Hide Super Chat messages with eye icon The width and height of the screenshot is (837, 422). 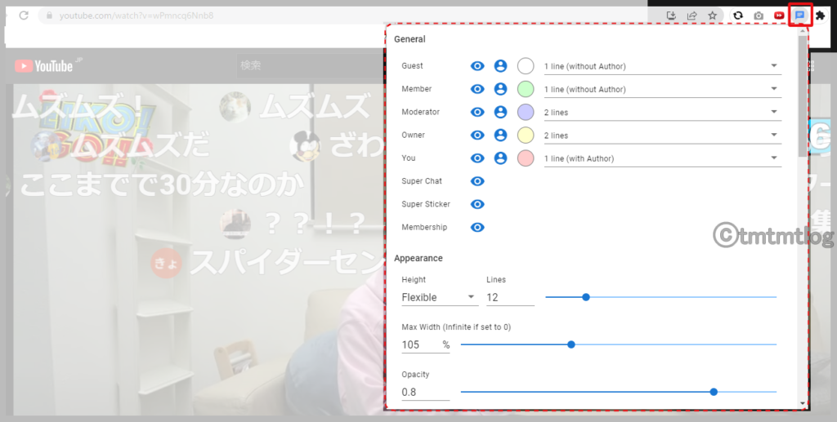tap(477, 181)
